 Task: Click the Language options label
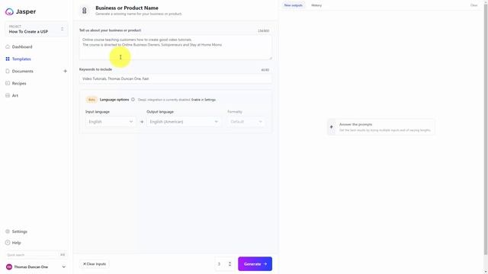(x=114, y=100)
